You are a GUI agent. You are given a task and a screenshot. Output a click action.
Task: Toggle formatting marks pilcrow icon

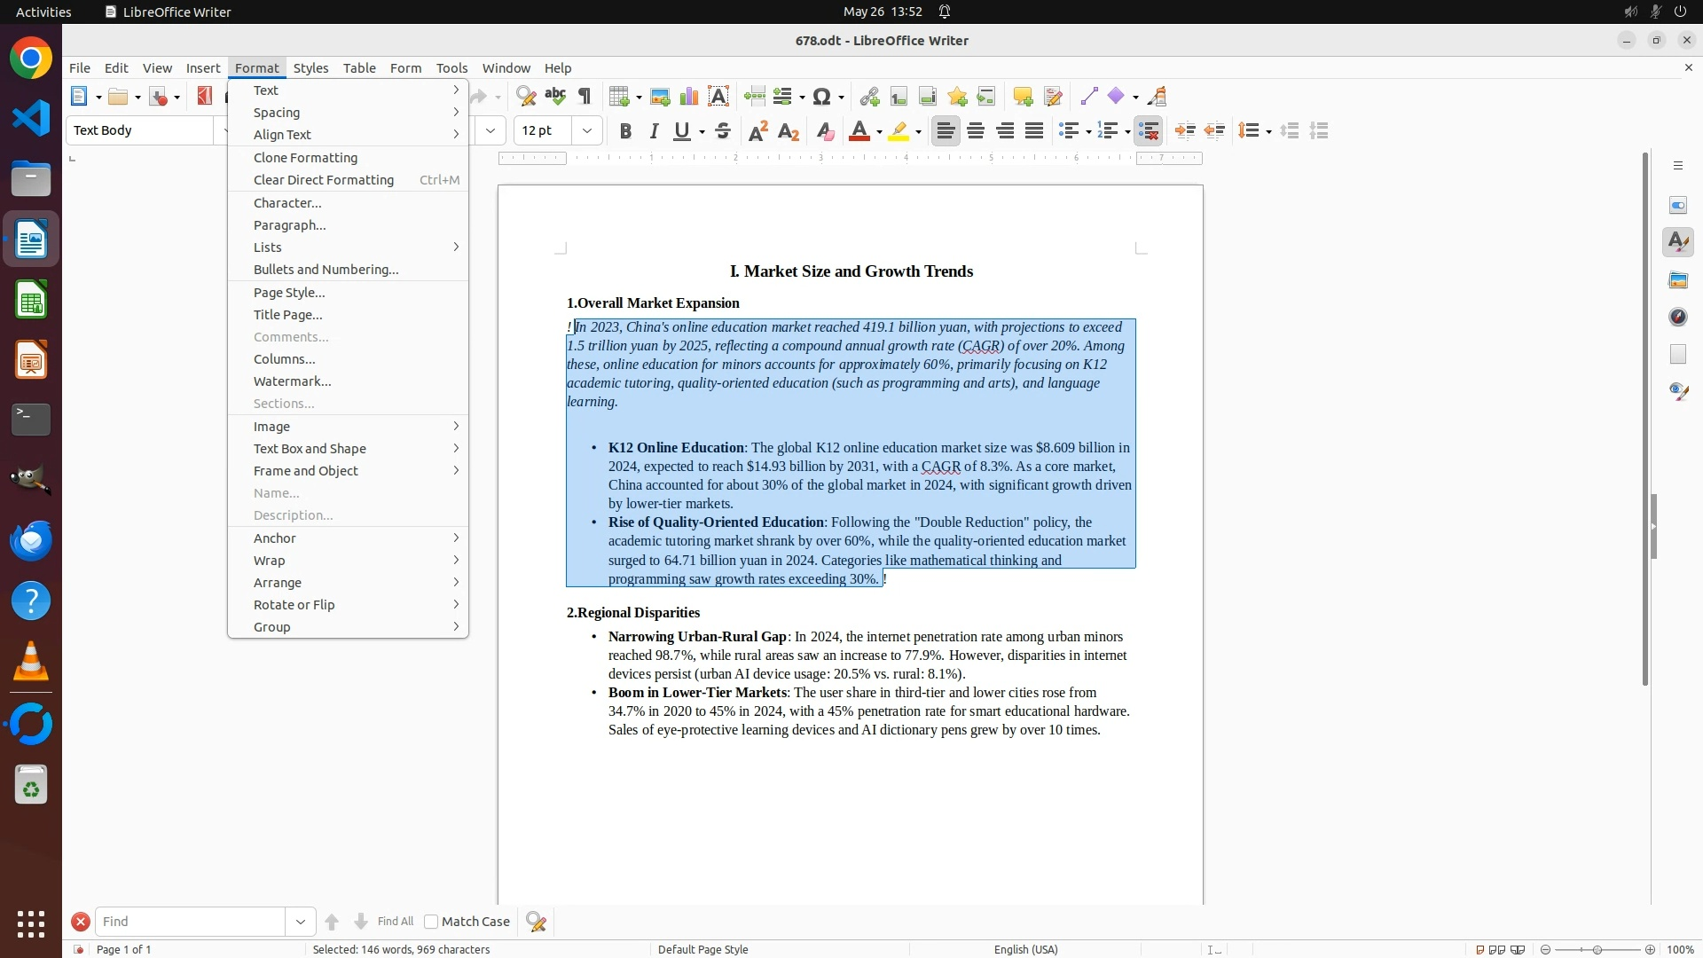[585, 97]
